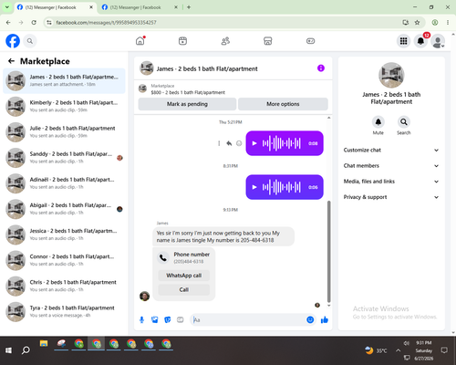The width and height of the screenshot is (456, 365).
Task: Expand Privacy & support section
Action: click(x=391, y=197)
